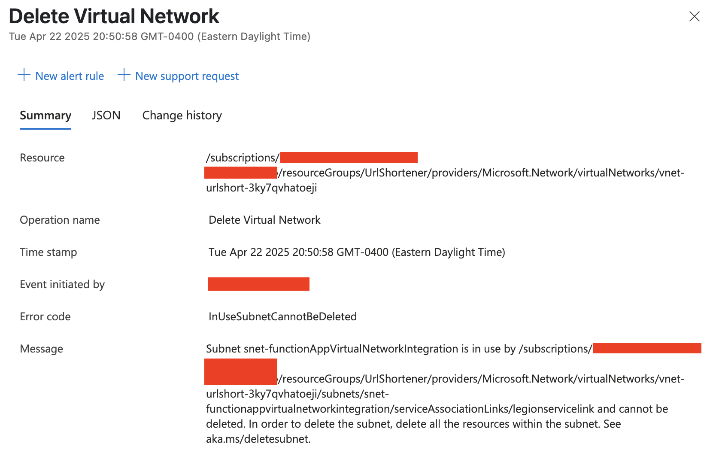Click the Error code label
This screenshot has width=716, height=462.
tap(45, 316)
